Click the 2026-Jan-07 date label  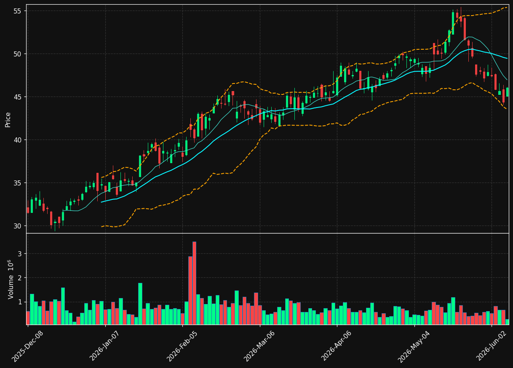[x=105, y=346]
